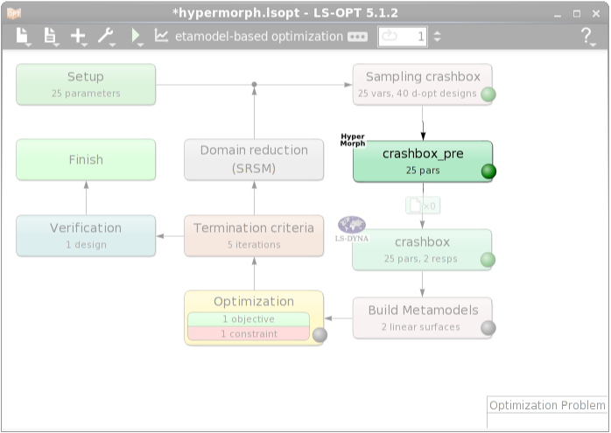Select the 1 objective bar
611x433 pixels.
(249, 319)
